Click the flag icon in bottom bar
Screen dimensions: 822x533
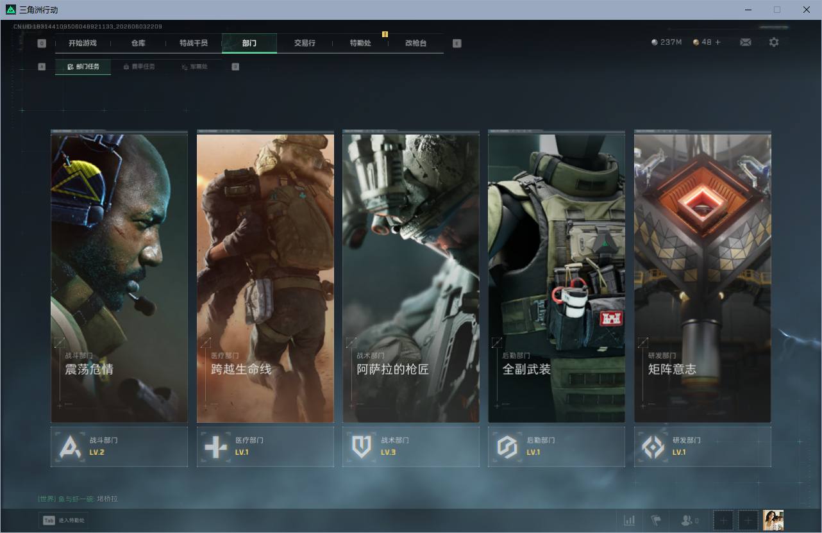click(656, 520)
